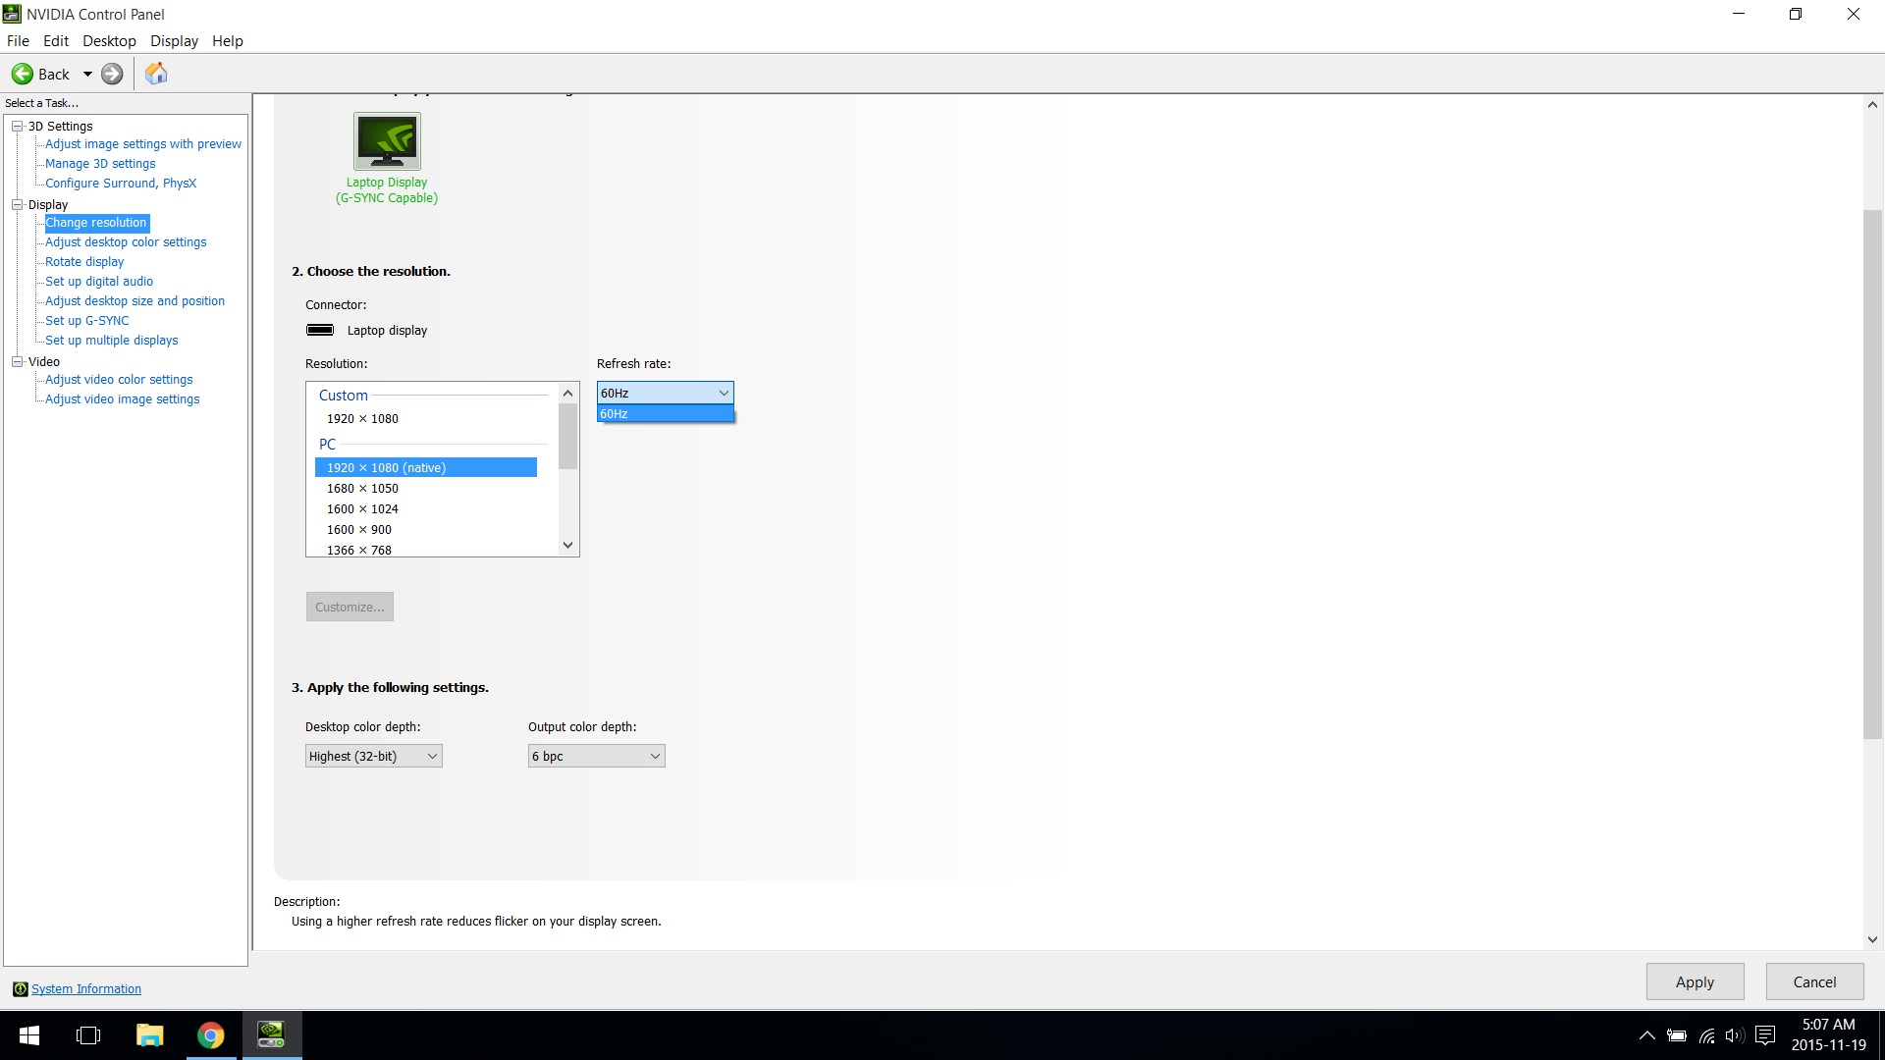Image resolution: width=1885 pixels, height=1060 pixels.
Task: Click the NVIDIA Control Panel taskbar icon
Action: coord(271,1035)
